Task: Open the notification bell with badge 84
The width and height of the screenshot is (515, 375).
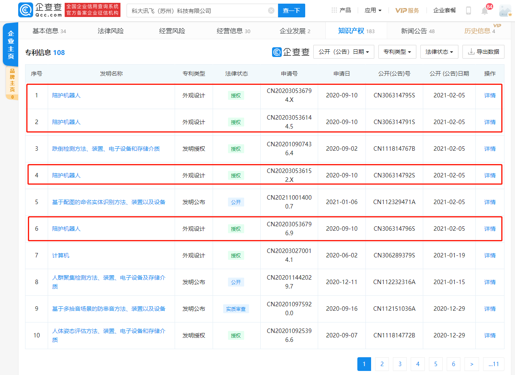Action: [485, 11]
